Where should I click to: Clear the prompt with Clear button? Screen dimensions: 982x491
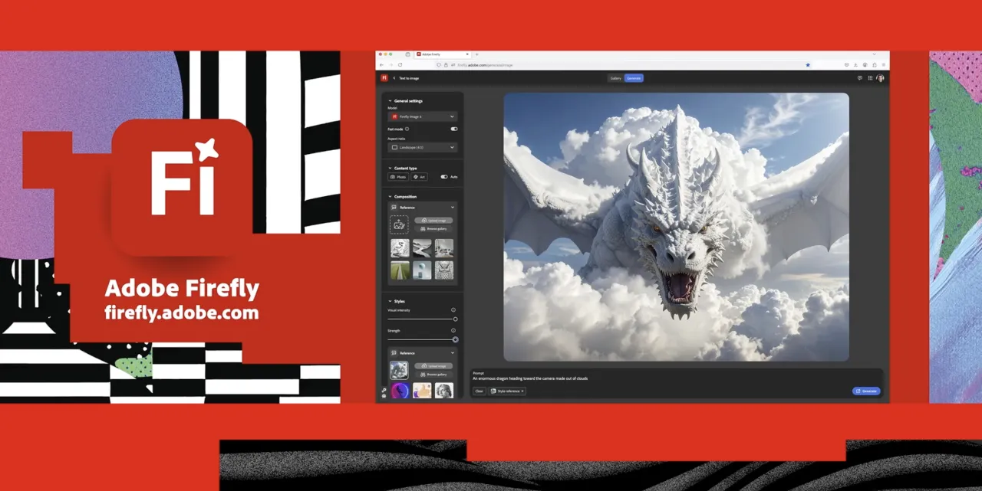tap(479, 391)
